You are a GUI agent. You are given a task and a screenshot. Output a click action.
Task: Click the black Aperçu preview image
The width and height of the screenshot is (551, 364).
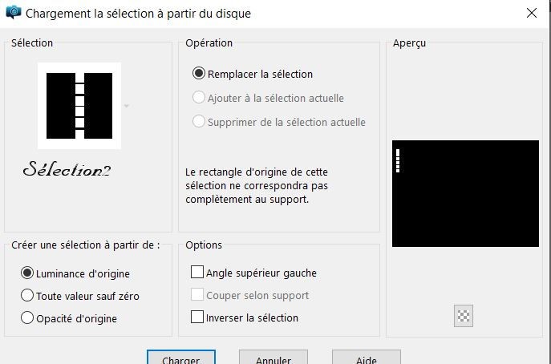pos(465,193)
